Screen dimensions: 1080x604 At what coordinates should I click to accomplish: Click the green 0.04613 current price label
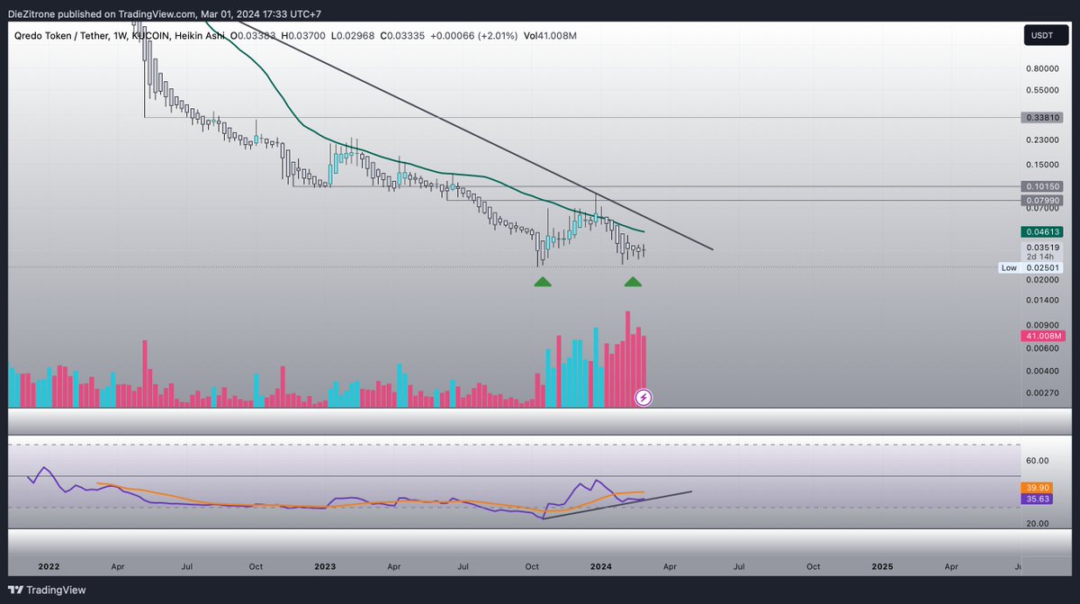[x=1041, y=231]
